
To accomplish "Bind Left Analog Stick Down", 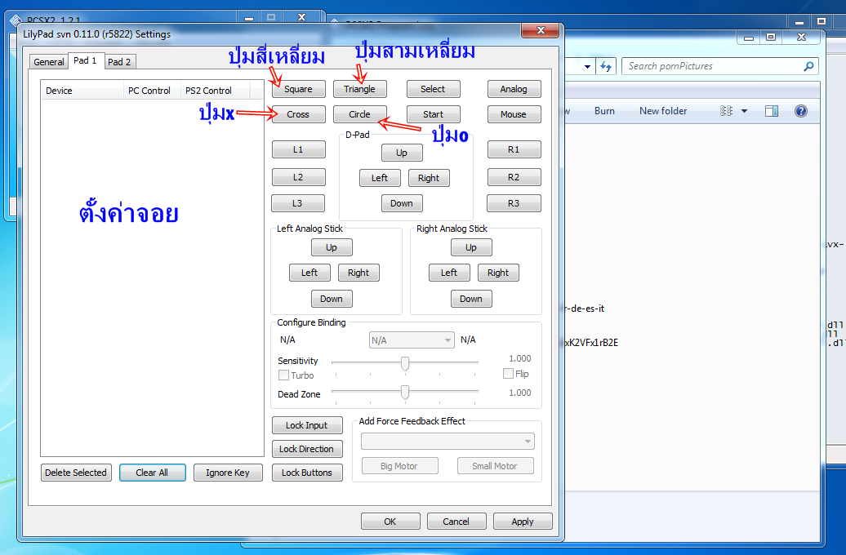I will [332, 299].
